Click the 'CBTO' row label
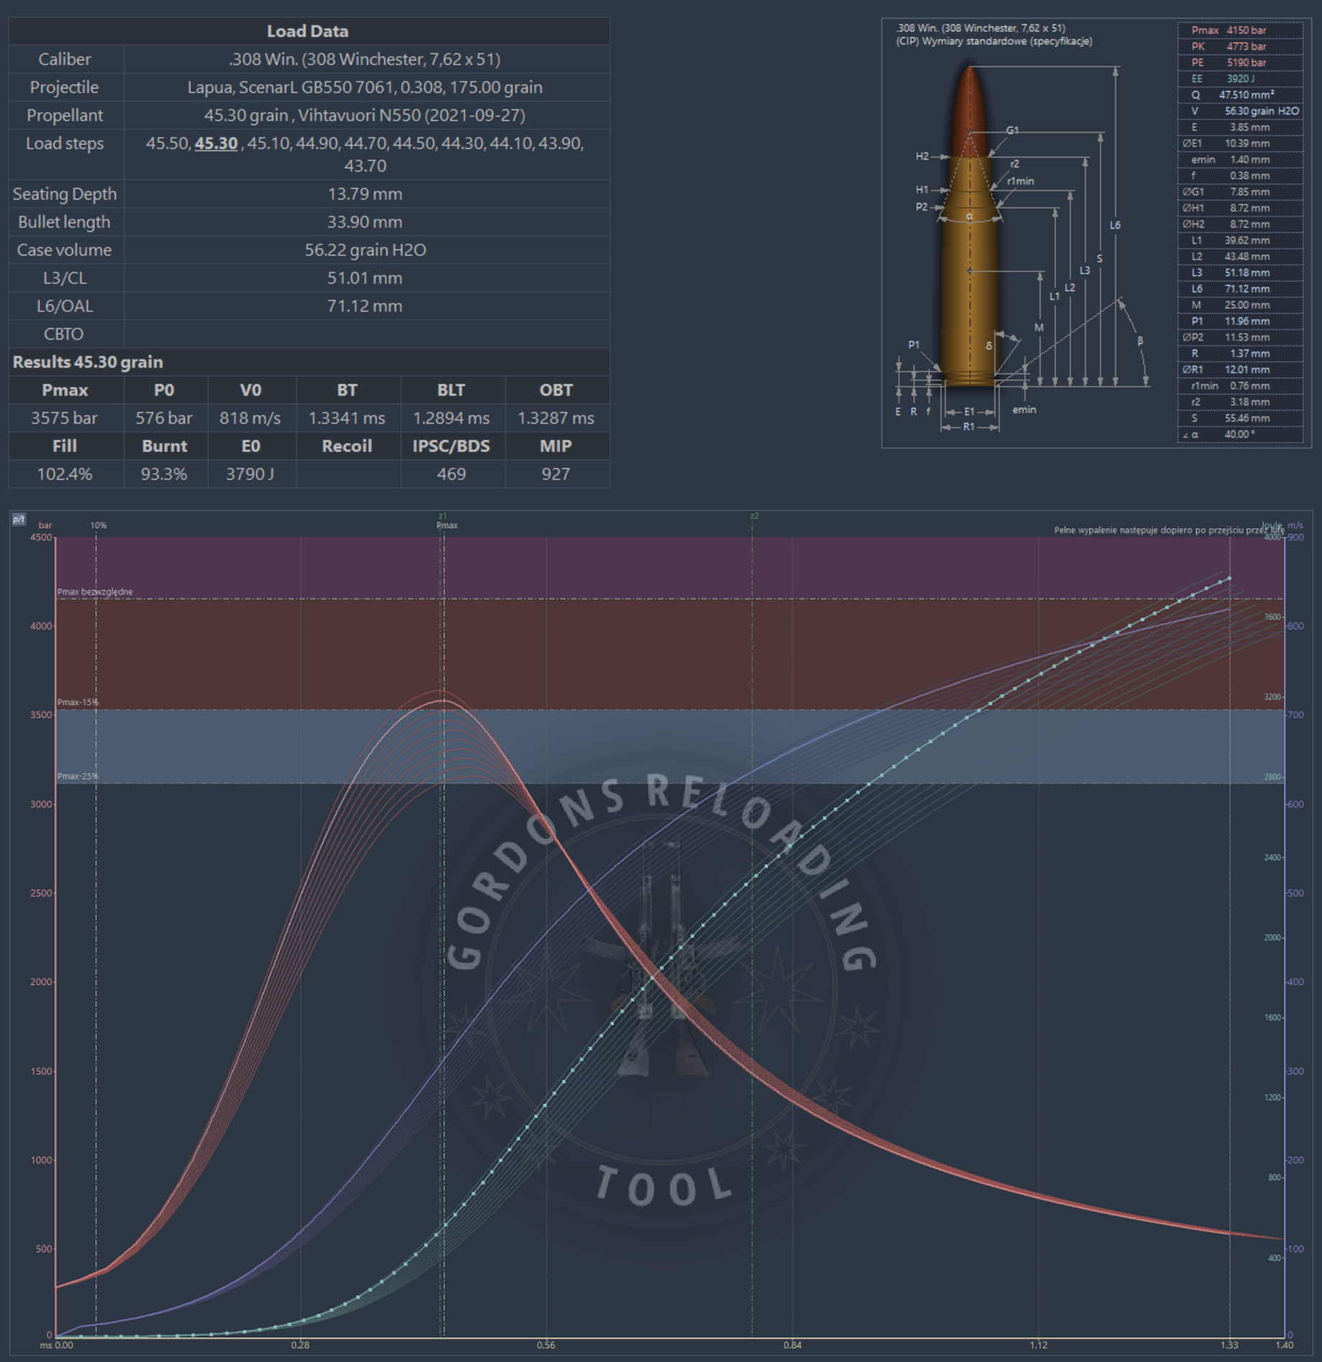1322x1362 pixels. click(x=65, y=334)
